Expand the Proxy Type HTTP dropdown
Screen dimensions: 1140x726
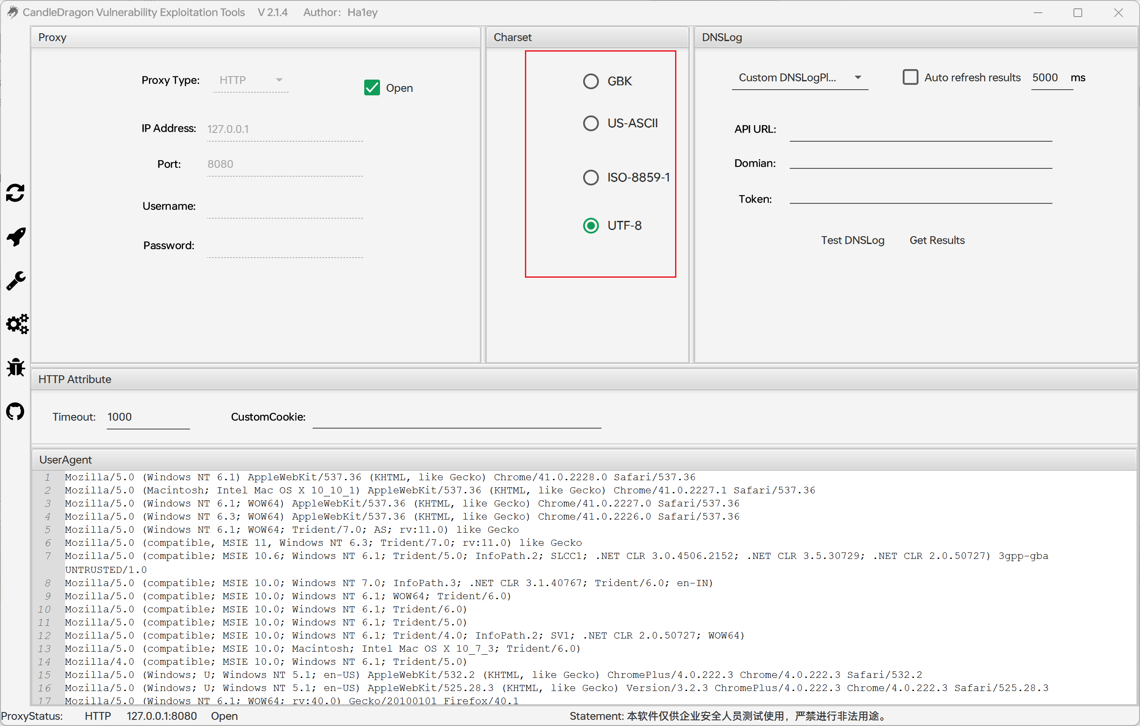(251, 80)
